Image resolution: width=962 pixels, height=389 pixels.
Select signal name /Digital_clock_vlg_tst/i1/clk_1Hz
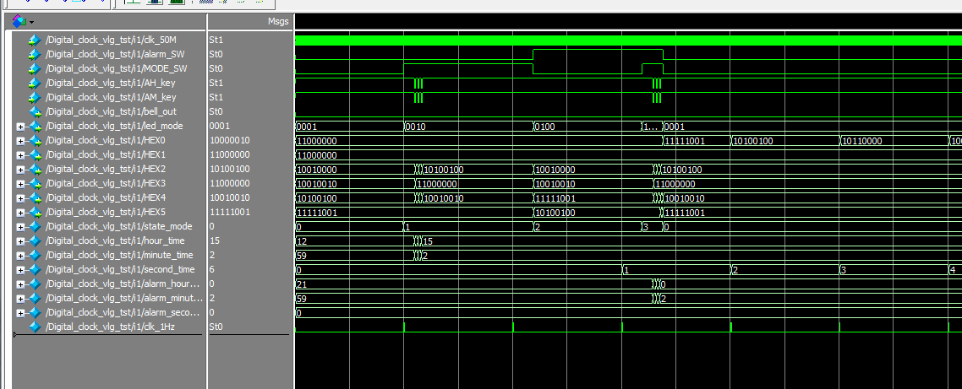click(x=110, y=327)
